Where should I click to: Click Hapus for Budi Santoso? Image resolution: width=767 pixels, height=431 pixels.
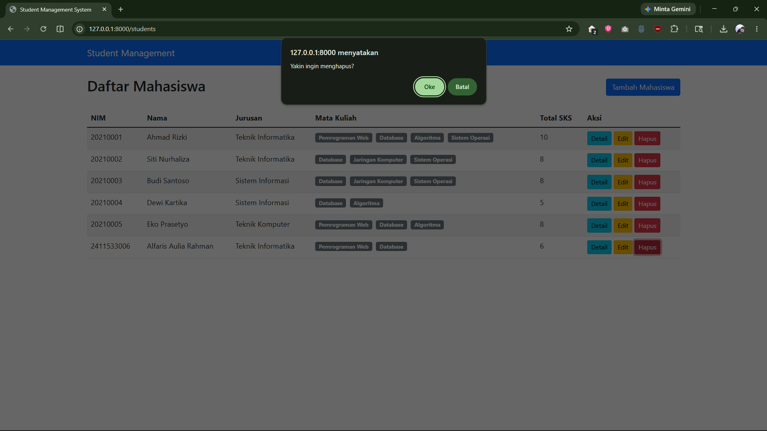tap(647, 182)
